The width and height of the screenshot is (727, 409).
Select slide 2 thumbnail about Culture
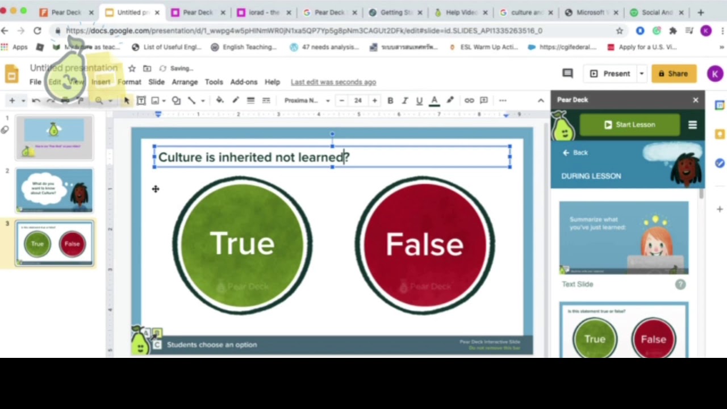(x=54, y=190)
